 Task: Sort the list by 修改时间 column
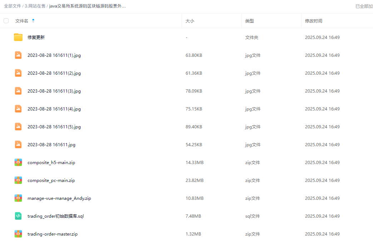pos(313,21)
